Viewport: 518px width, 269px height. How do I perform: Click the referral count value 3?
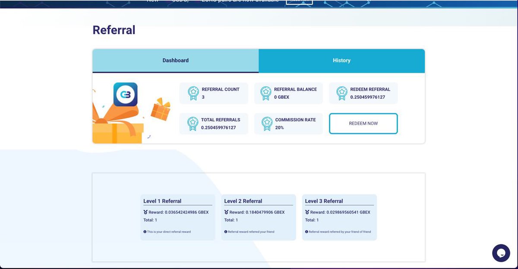203,97
